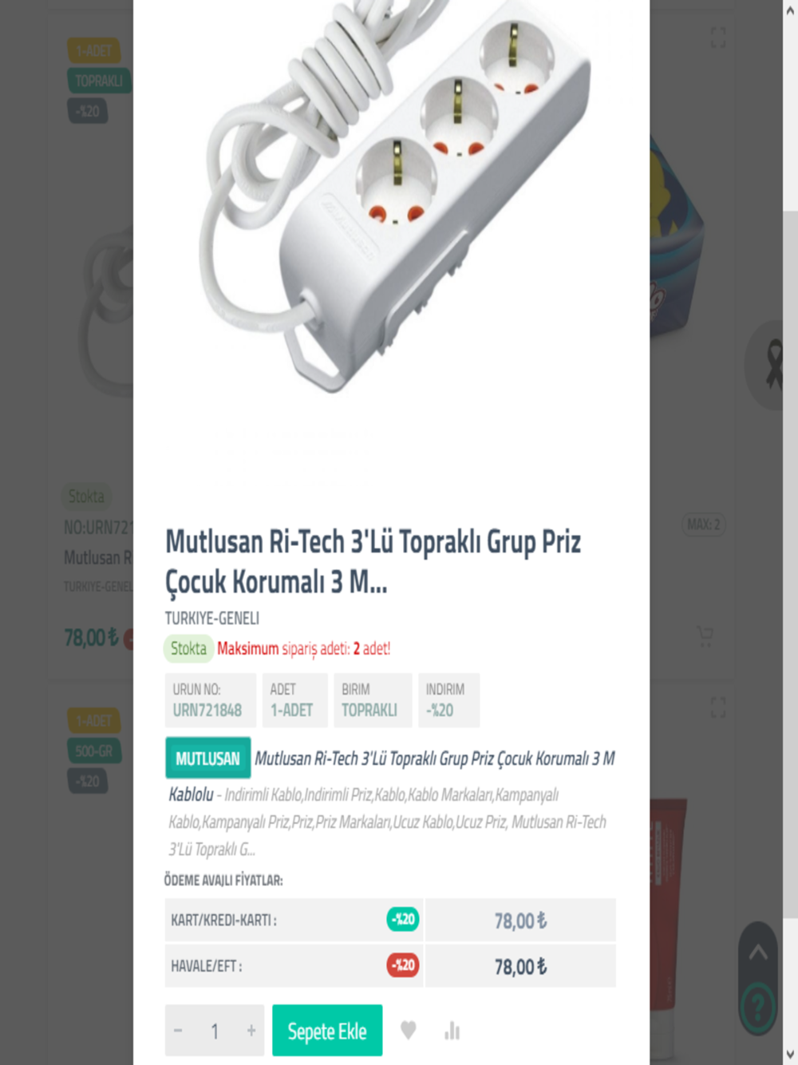
Task: Select the HAVALE/EFT payment row
Action: [x=390, y=965]
